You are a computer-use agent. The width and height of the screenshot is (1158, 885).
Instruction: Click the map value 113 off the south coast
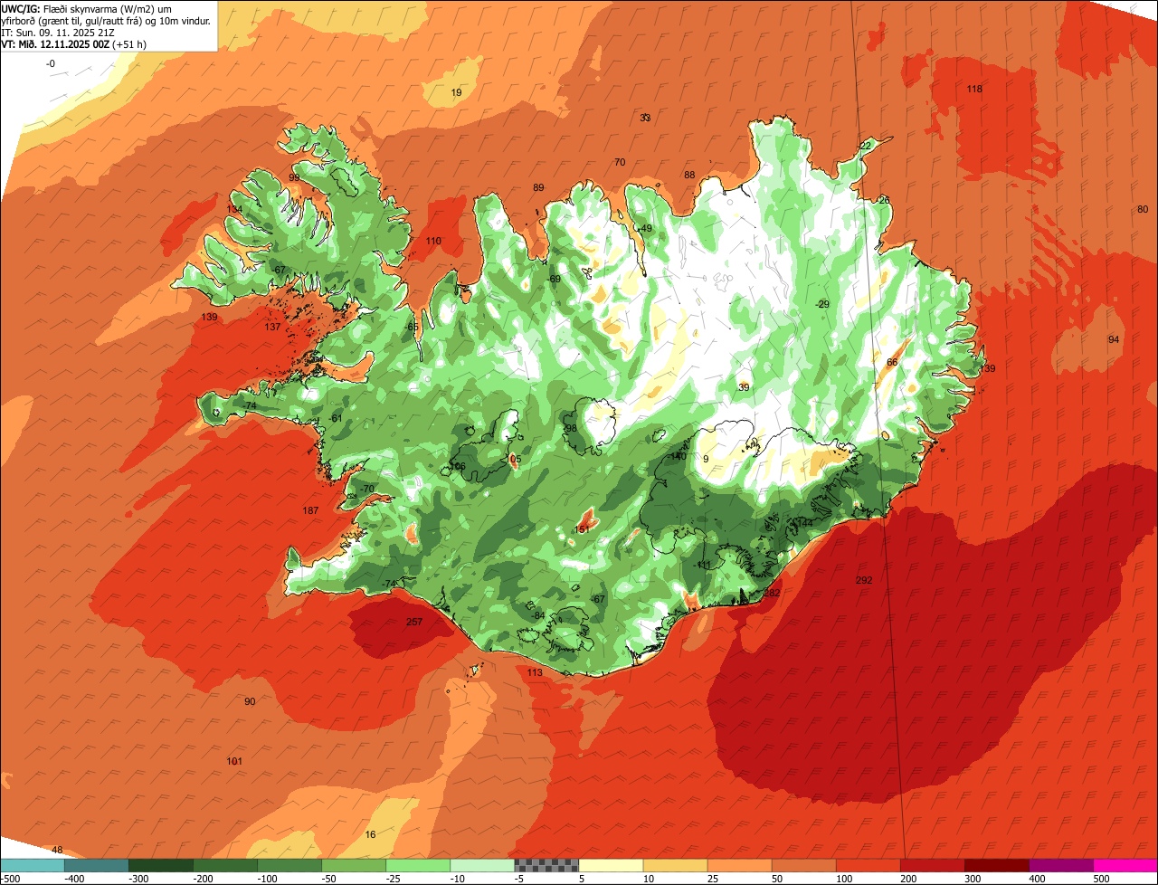(535, 672)
